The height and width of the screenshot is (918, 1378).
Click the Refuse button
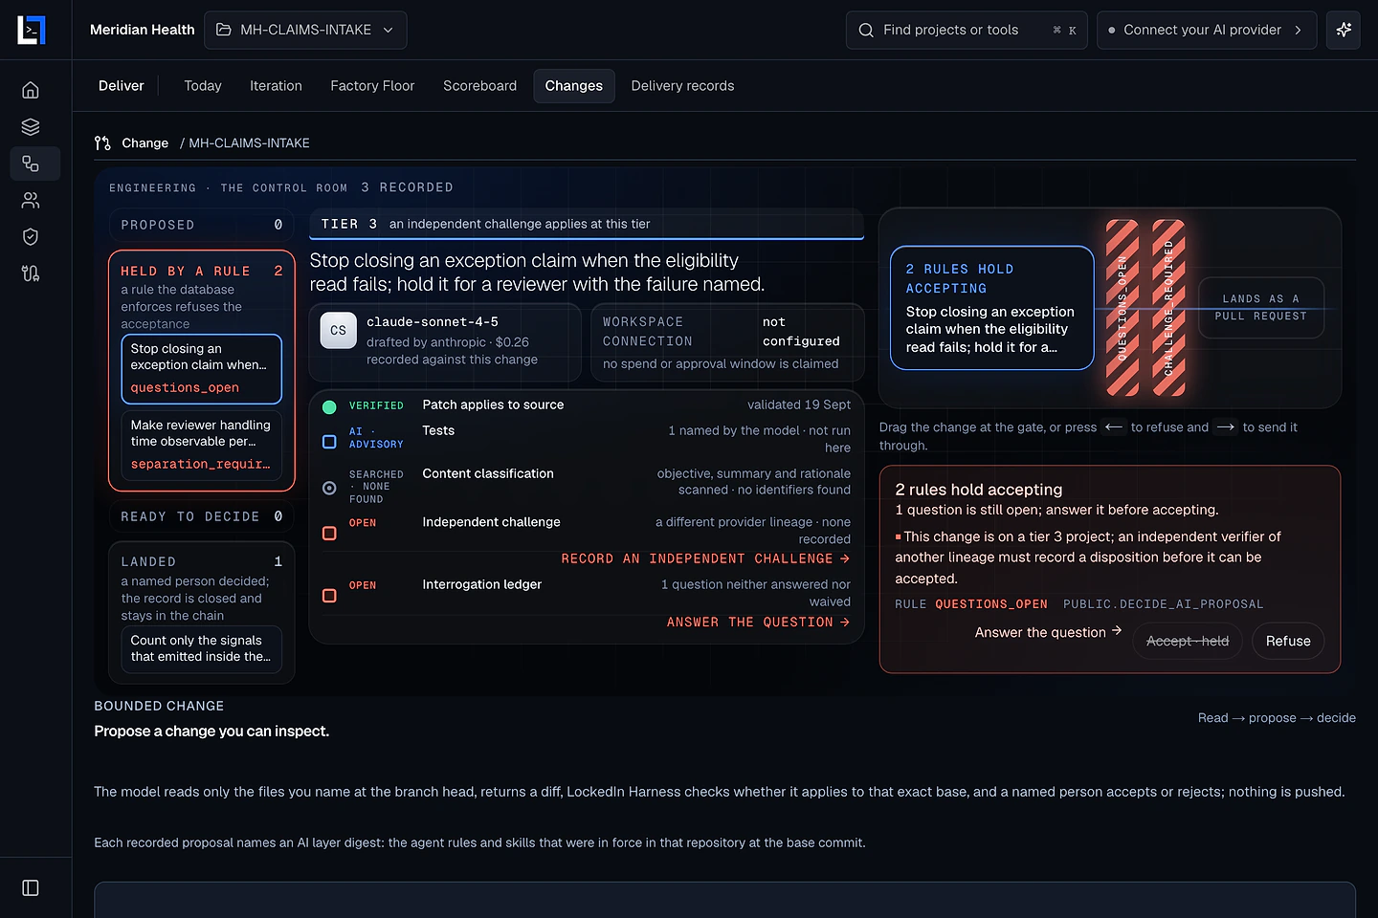coord(1288,641)
